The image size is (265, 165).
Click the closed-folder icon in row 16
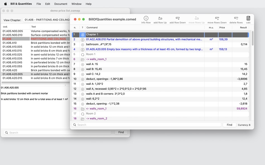click(83, 109)
